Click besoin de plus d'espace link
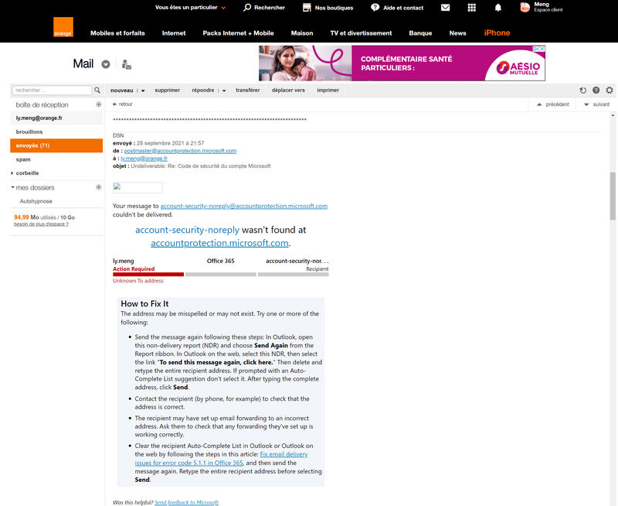Image resolution: width=618 pixels, height=506 pixels. [x=41, y=224]
